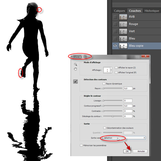Hide the Bleu copie channel
Viewport: 161px width, 161px height.
coord(115,46)
